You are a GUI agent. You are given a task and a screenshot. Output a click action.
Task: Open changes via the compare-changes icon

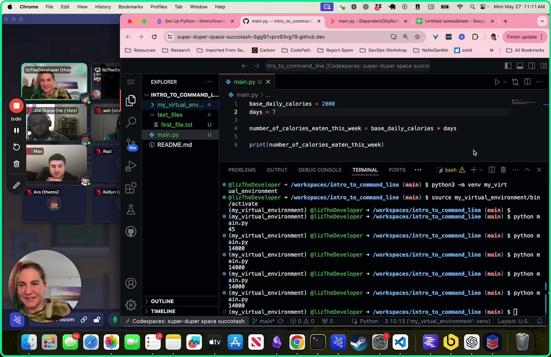click(515, 82)
